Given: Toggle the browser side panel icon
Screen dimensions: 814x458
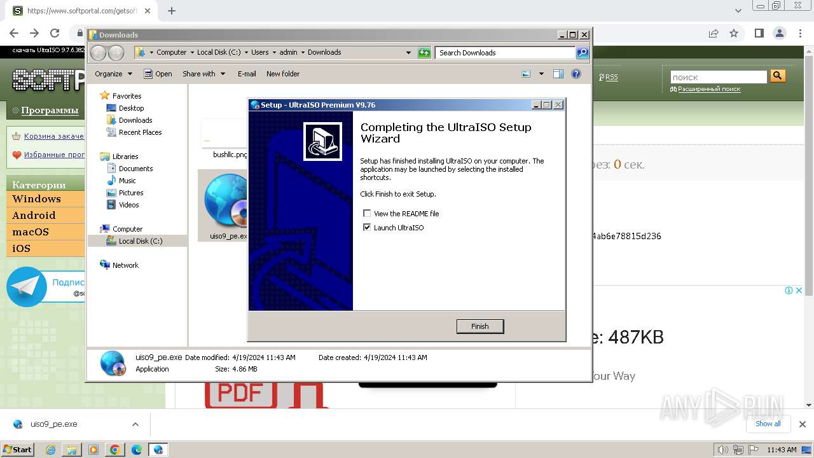Looking at the screenshot, I should point(759,33).
